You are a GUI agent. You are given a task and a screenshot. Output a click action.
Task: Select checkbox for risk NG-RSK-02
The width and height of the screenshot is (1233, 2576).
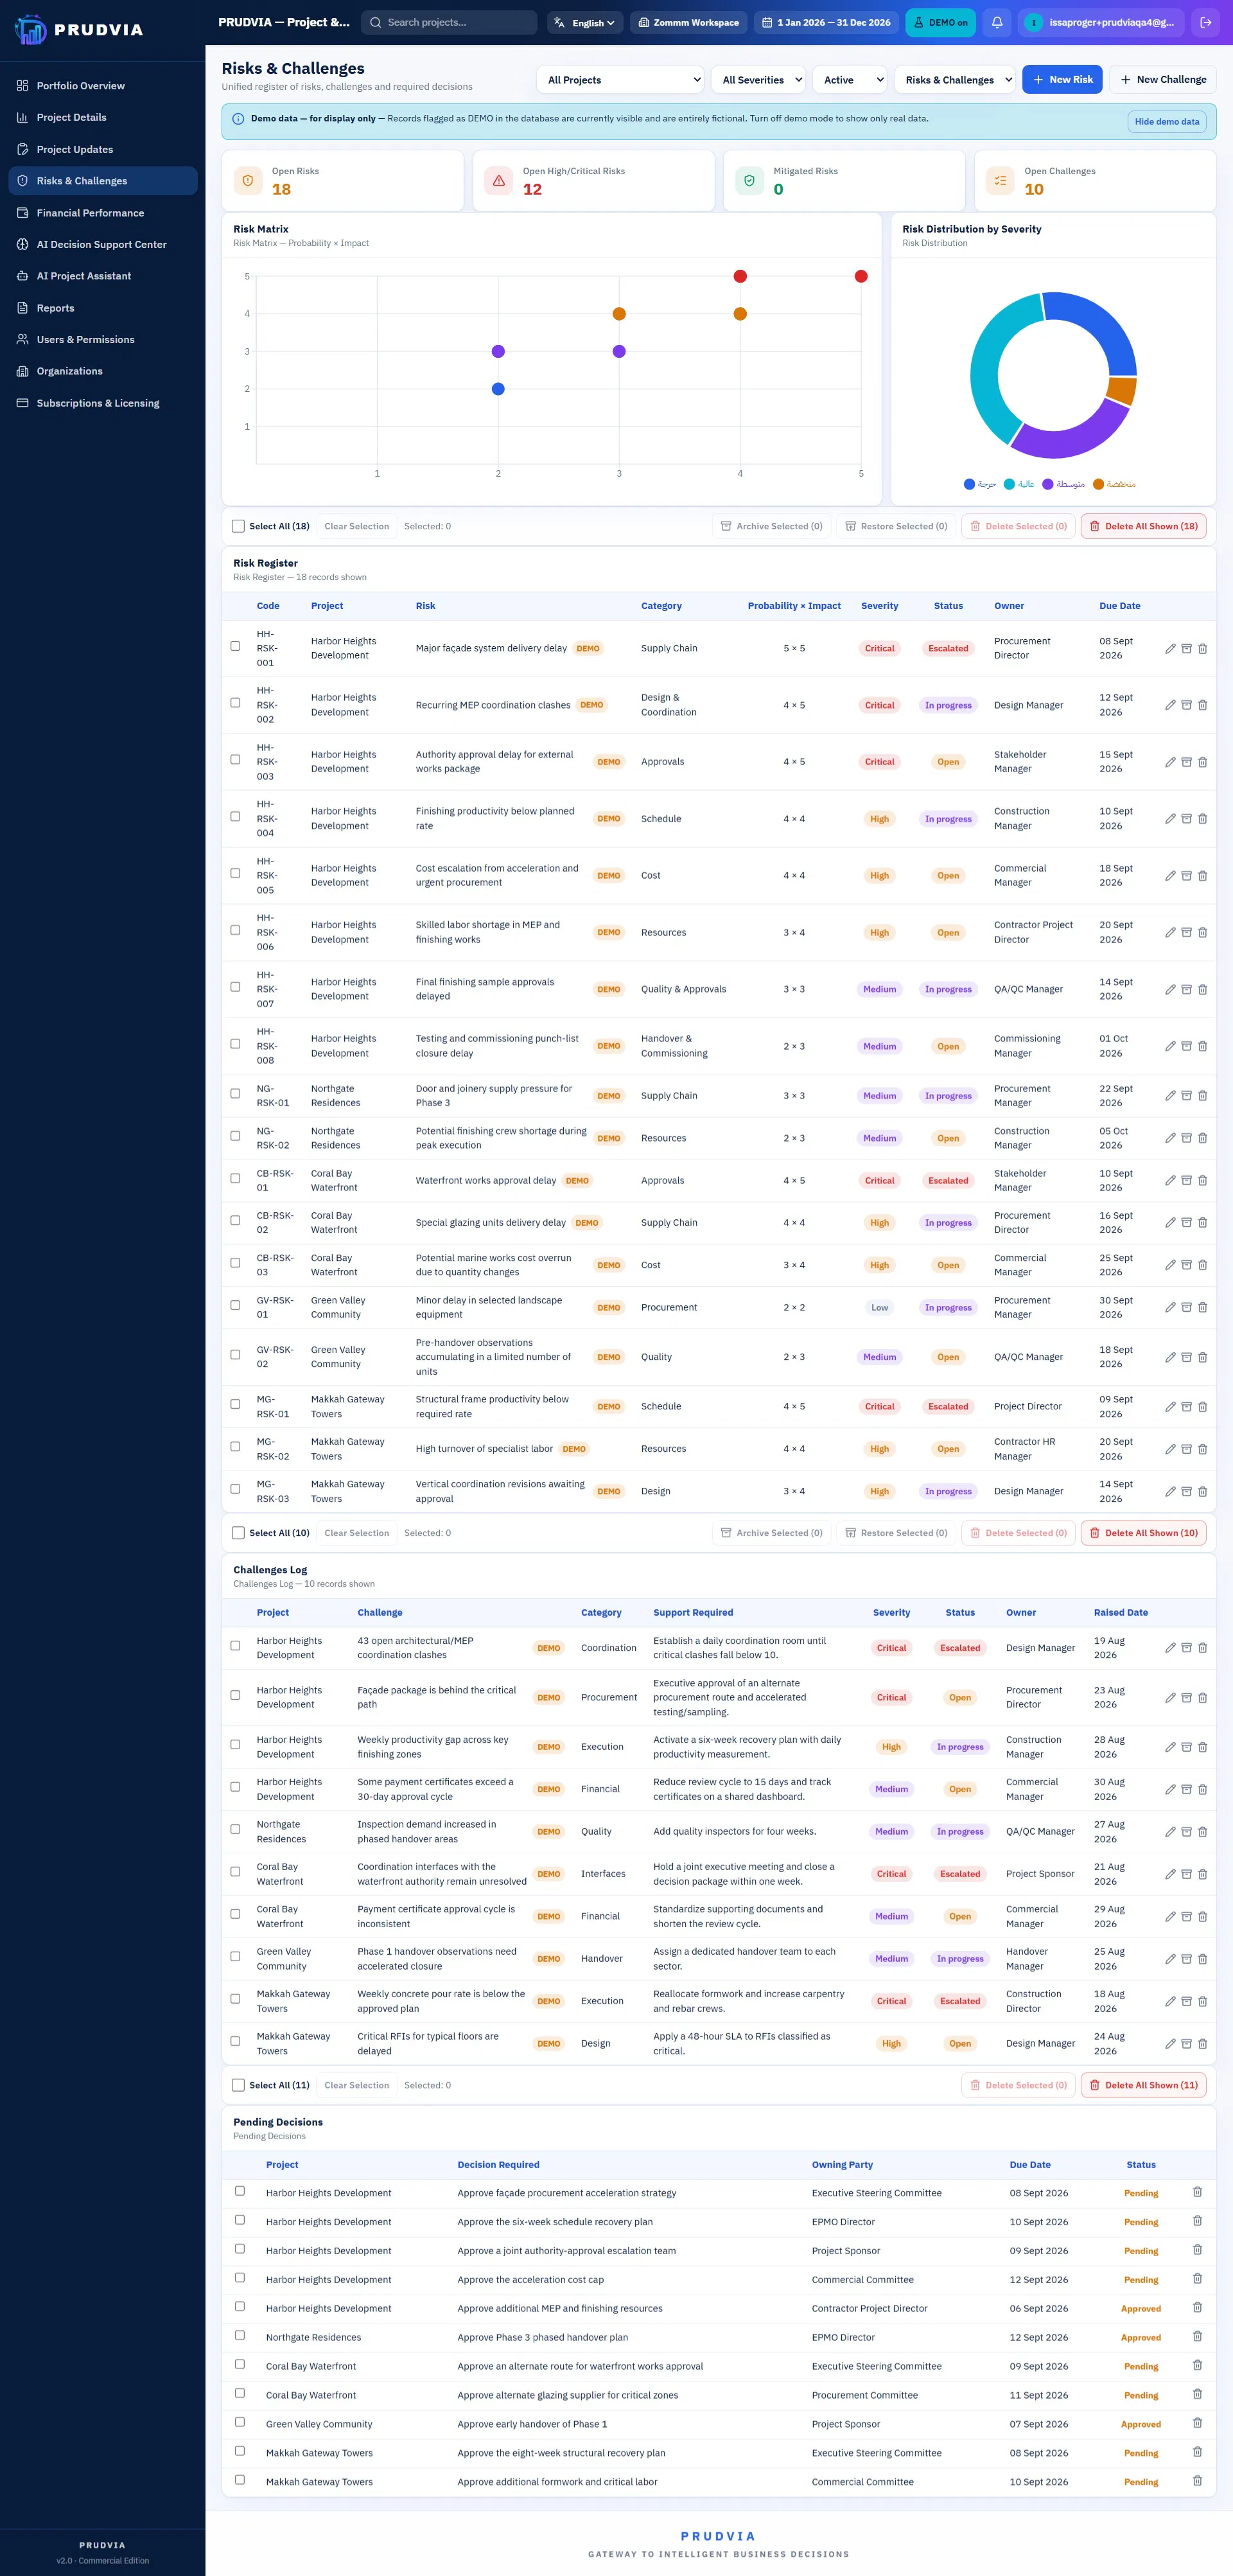(236, 1136)
